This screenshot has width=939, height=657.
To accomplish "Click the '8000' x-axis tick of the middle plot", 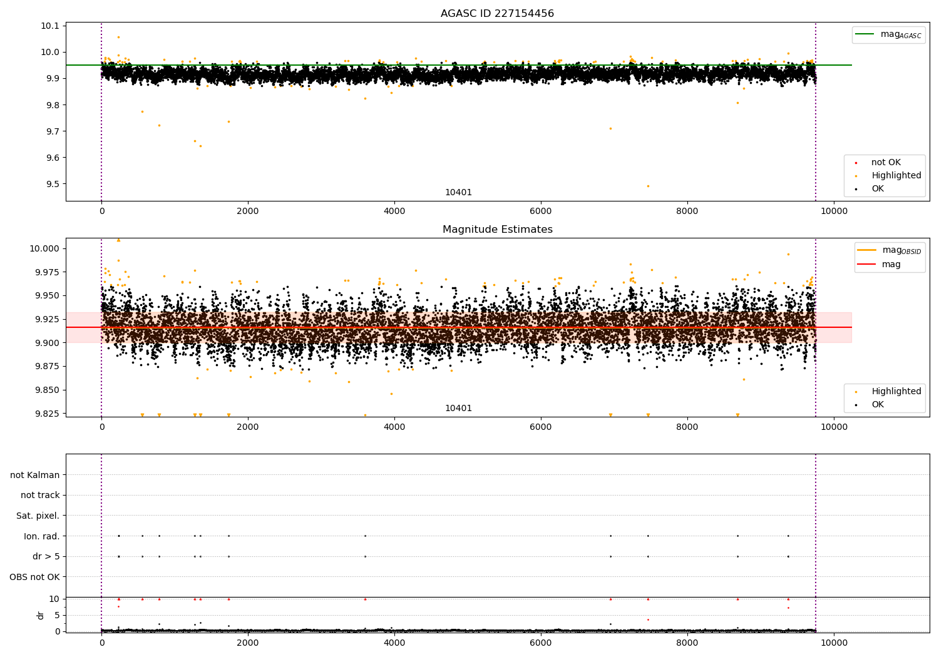I will coord(687,427).
